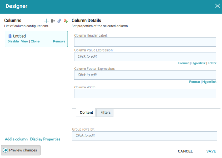Click the Group rows by field
This screenshot has width=222, height=158.
pyautogui.click(x=144, y=136)
